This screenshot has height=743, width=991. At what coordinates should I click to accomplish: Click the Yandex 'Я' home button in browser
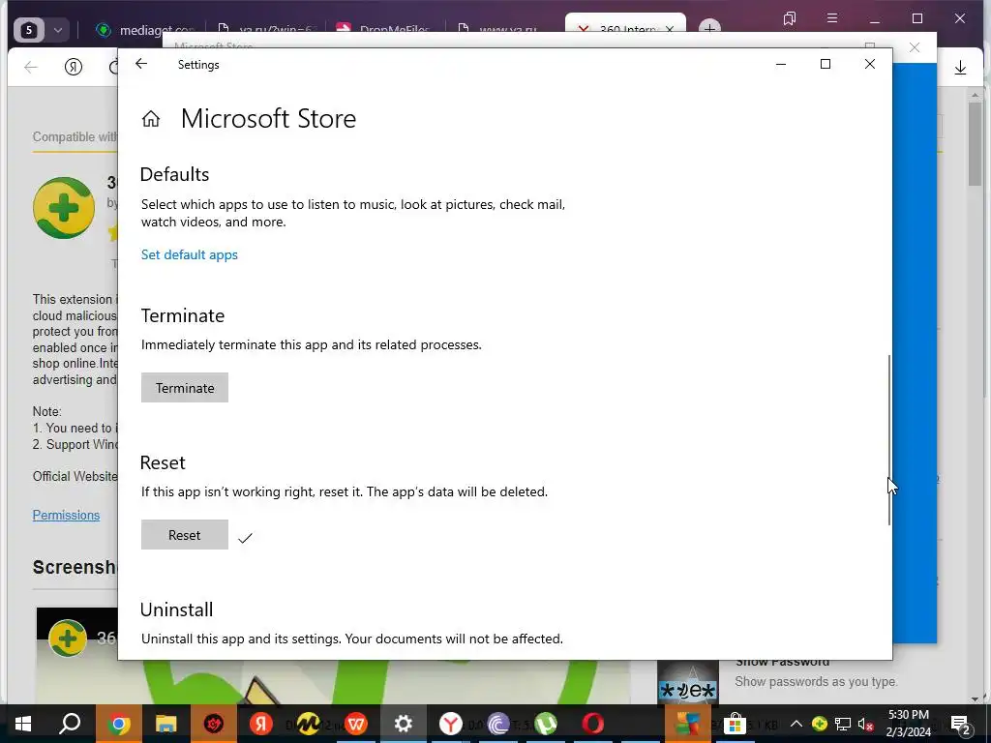coord(74,67)
